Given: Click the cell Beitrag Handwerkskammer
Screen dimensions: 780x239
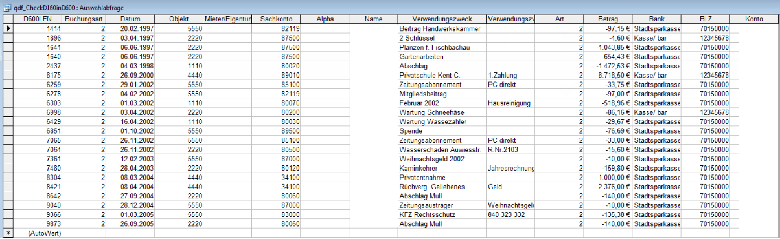Looking at the screenshot, I should click(x=441, y=29).
